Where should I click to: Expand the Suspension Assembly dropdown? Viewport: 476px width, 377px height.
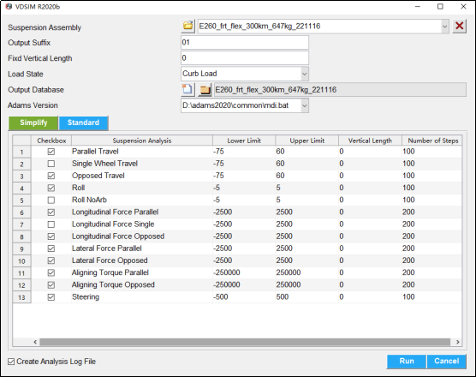(444, 27)
